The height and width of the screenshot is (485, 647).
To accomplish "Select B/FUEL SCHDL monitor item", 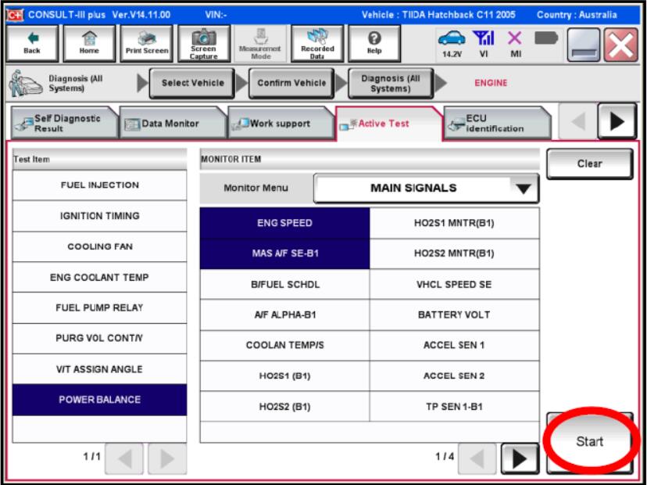I will tap(284, 285).
